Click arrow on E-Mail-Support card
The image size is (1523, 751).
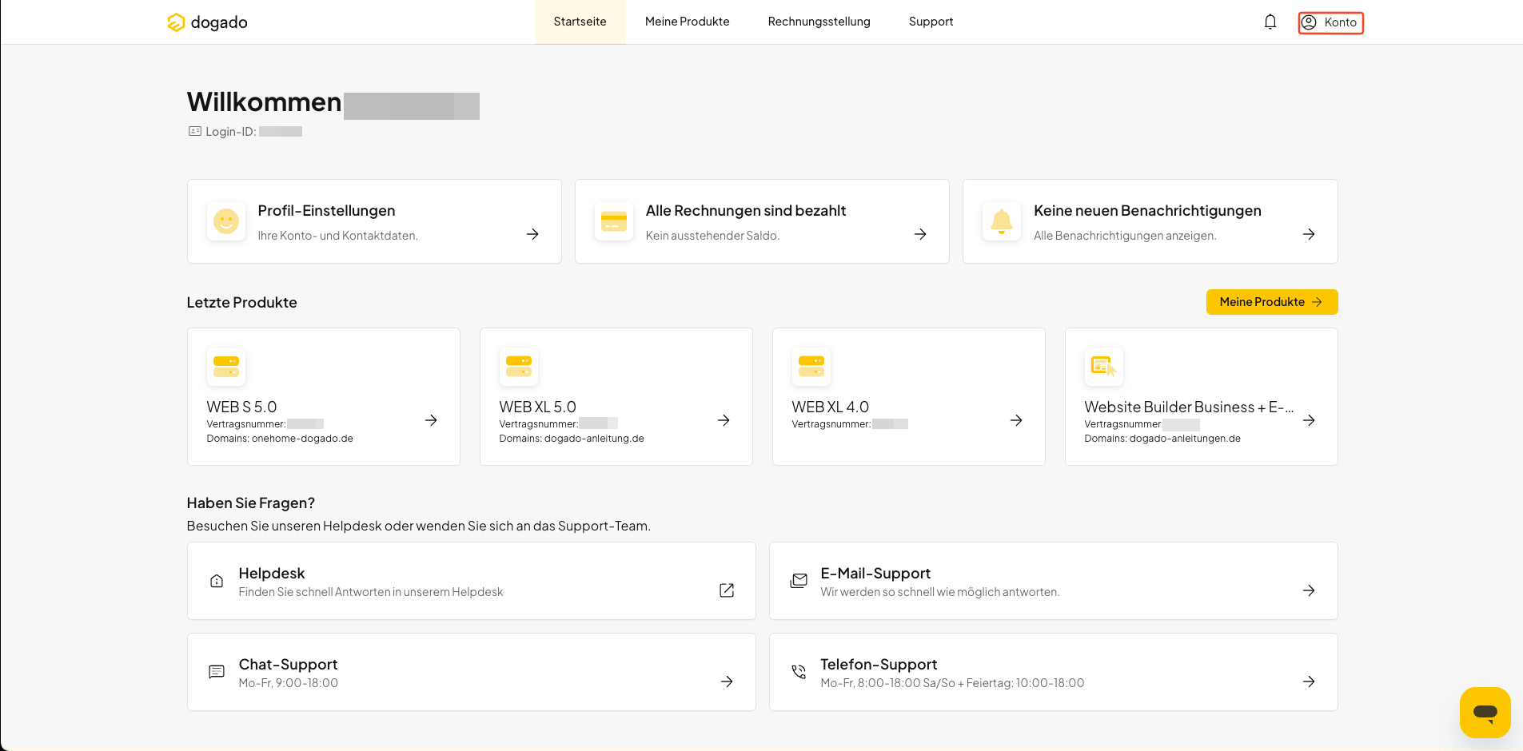pyautogui.click(x=1309, y=590)
